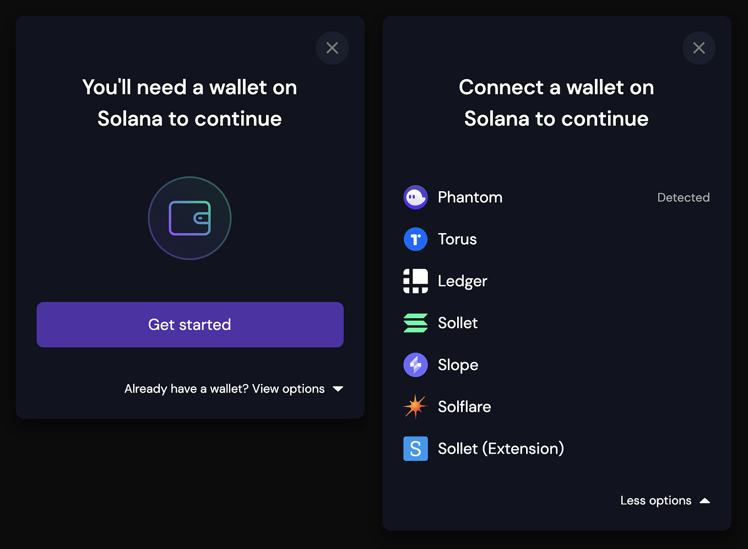This screenshot has height=549, width=748.
Task: Select Solflare as your Solana wallet
Action: click(x=464, y=407)
